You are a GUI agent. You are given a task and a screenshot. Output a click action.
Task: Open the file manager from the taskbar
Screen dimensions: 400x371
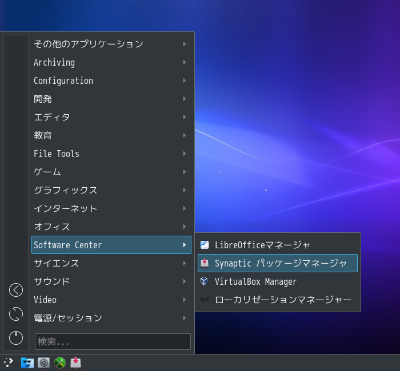click(x=27, y=362)
